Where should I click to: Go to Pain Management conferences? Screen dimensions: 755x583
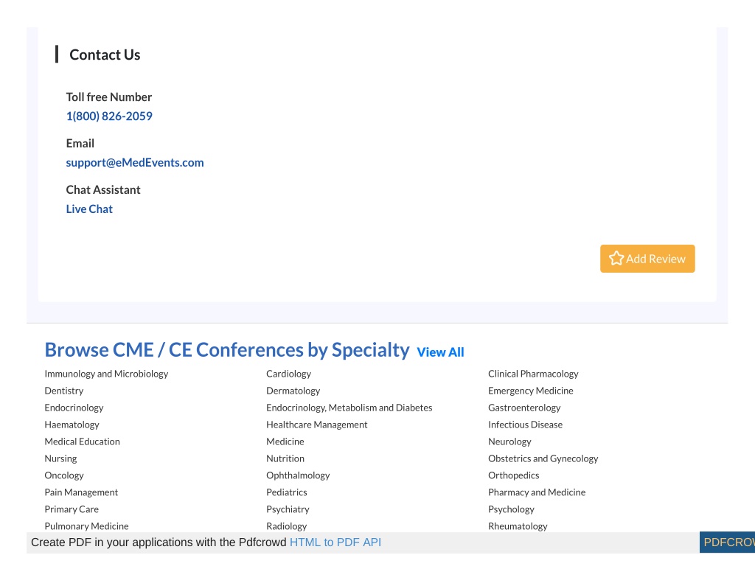click(x=81, y=492)
